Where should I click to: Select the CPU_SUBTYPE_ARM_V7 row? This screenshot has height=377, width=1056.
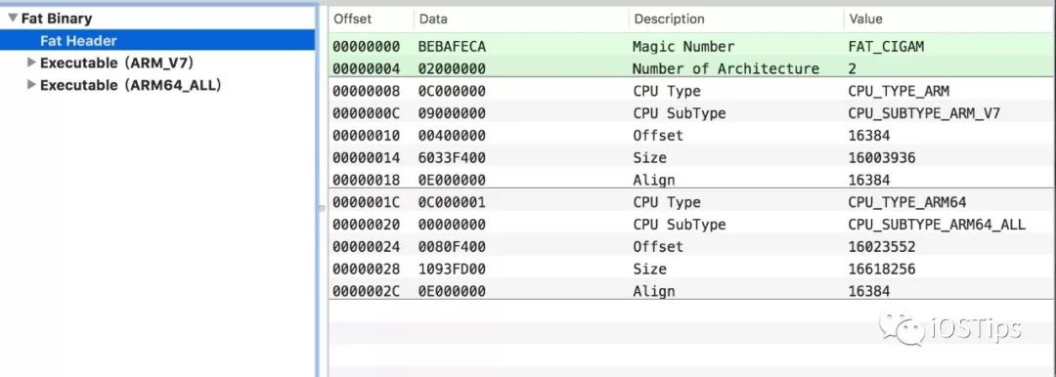(691, 113)
